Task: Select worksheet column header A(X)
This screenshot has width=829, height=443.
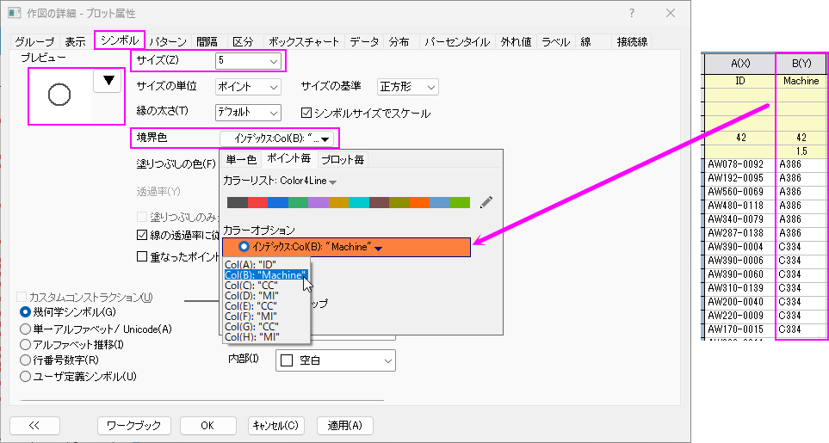Action: point(740,64)
